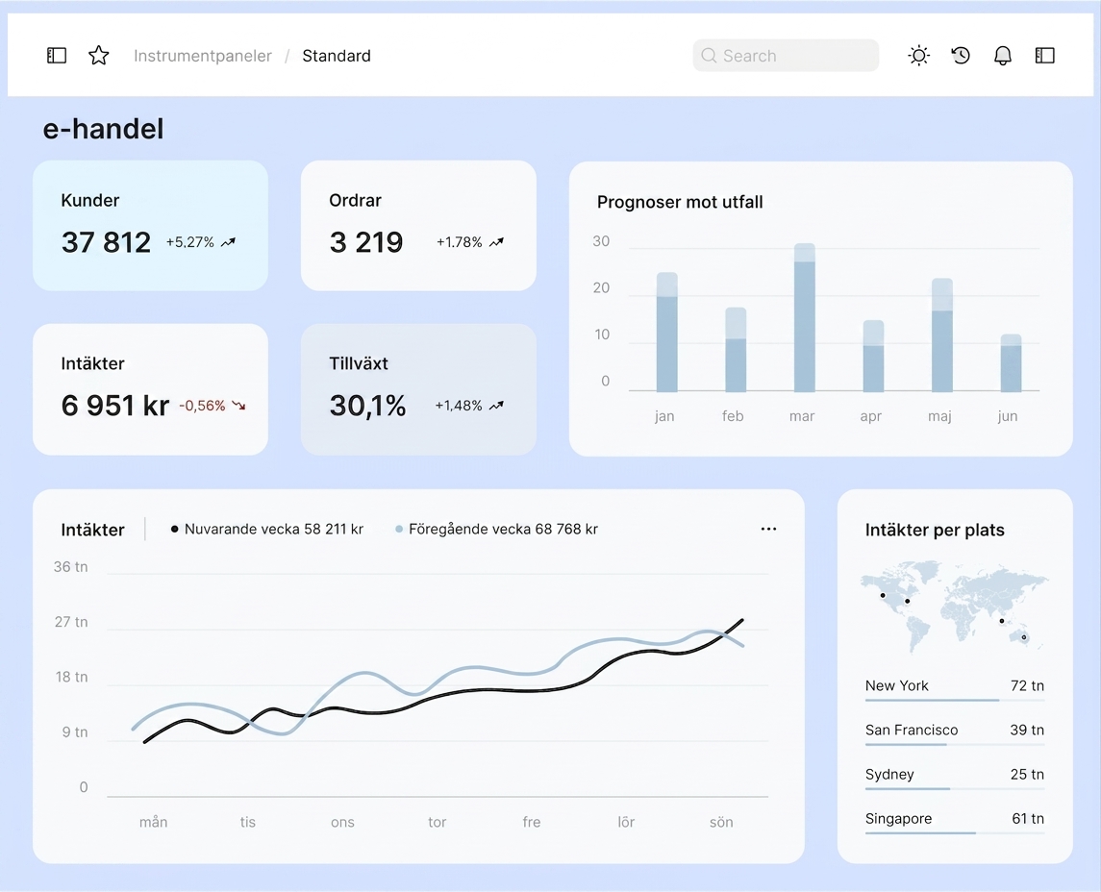Click the jan bar in forecast chart
This screenshot has height=892, width=1101.
pos(666,332)
